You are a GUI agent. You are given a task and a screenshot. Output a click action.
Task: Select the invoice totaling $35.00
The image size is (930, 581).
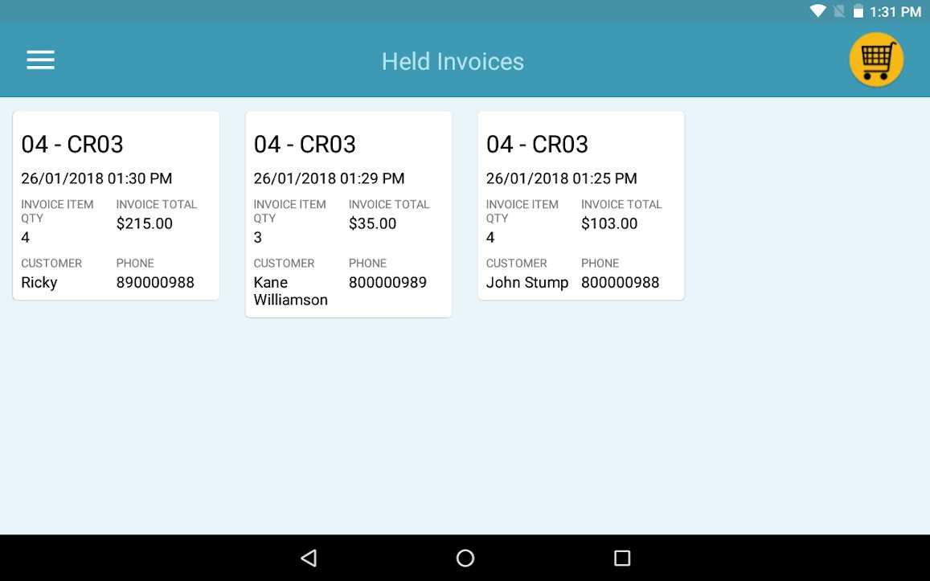point(371,223)
